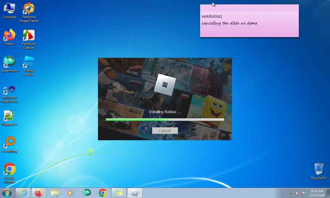330x198 pixels.
Task: Open network status tray icon
Action: pos(292,193)
